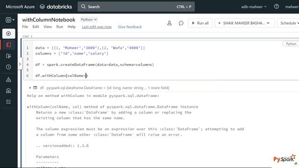Click the Parameters heading in help output

48,157
